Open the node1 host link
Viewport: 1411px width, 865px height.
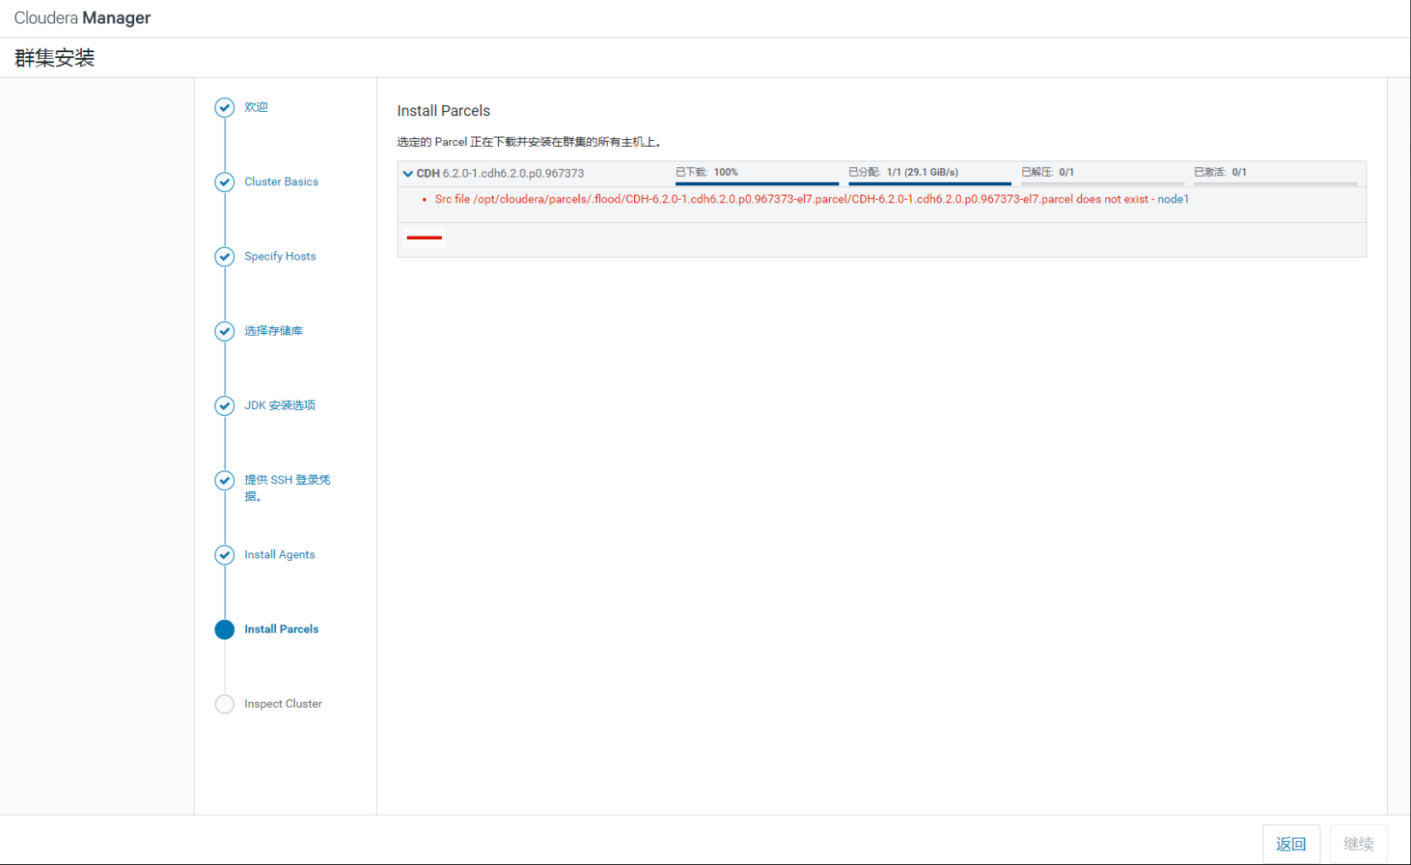tap(1173, 199)
